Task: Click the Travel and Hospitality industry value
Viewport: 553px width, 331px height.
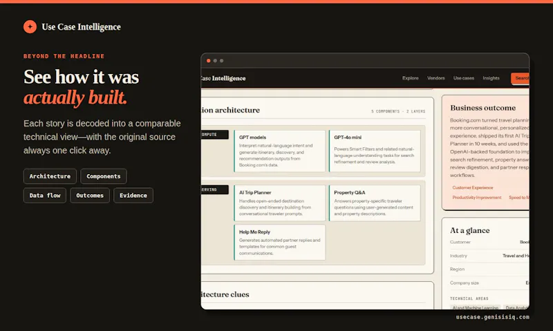Action: click(516, 256)
